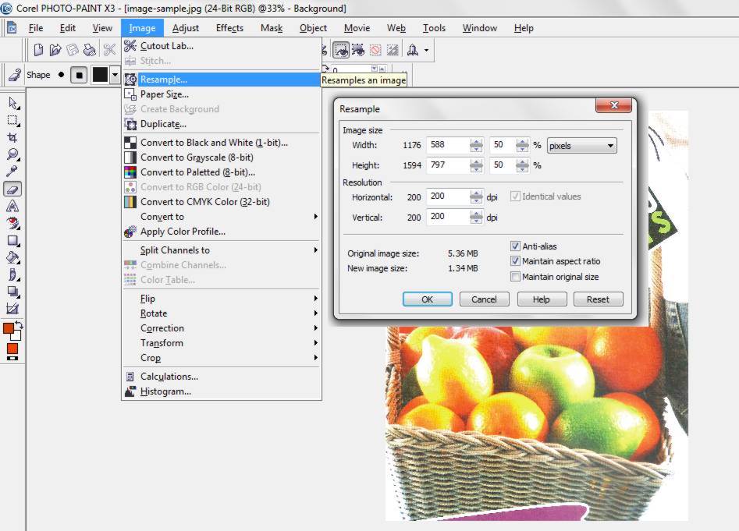739x531 pixels.
Task: Confirm resample by clicking OK
Action: (427, 299)
